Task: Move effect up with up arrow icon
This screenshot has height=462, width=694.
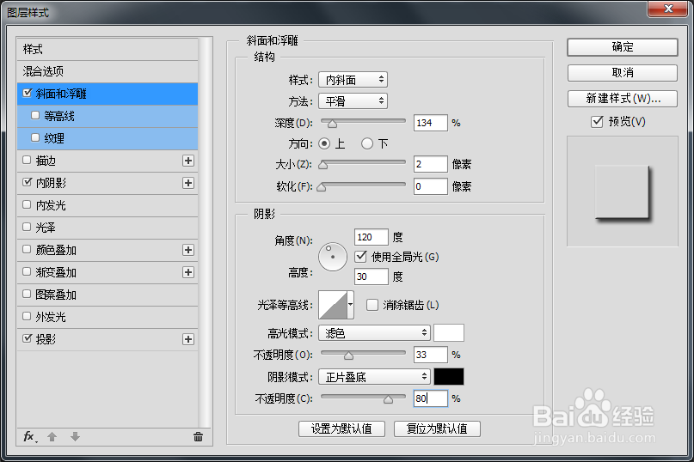Action: coord(52,437)
